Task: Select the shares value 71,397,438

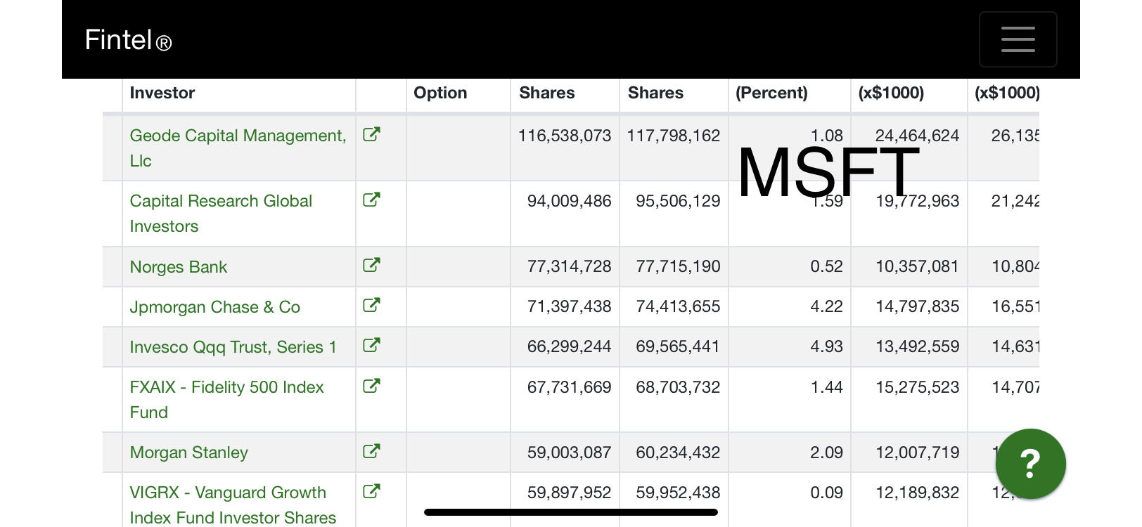Action: [x=570, y=306]
